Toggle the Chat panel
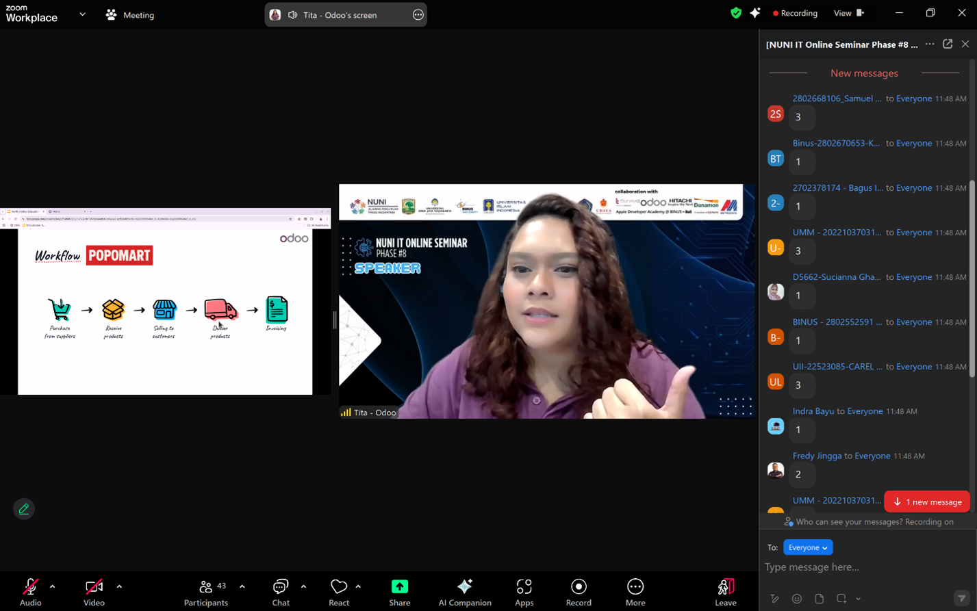The width and height of the screenshot is (977, 611). [281, 593]
